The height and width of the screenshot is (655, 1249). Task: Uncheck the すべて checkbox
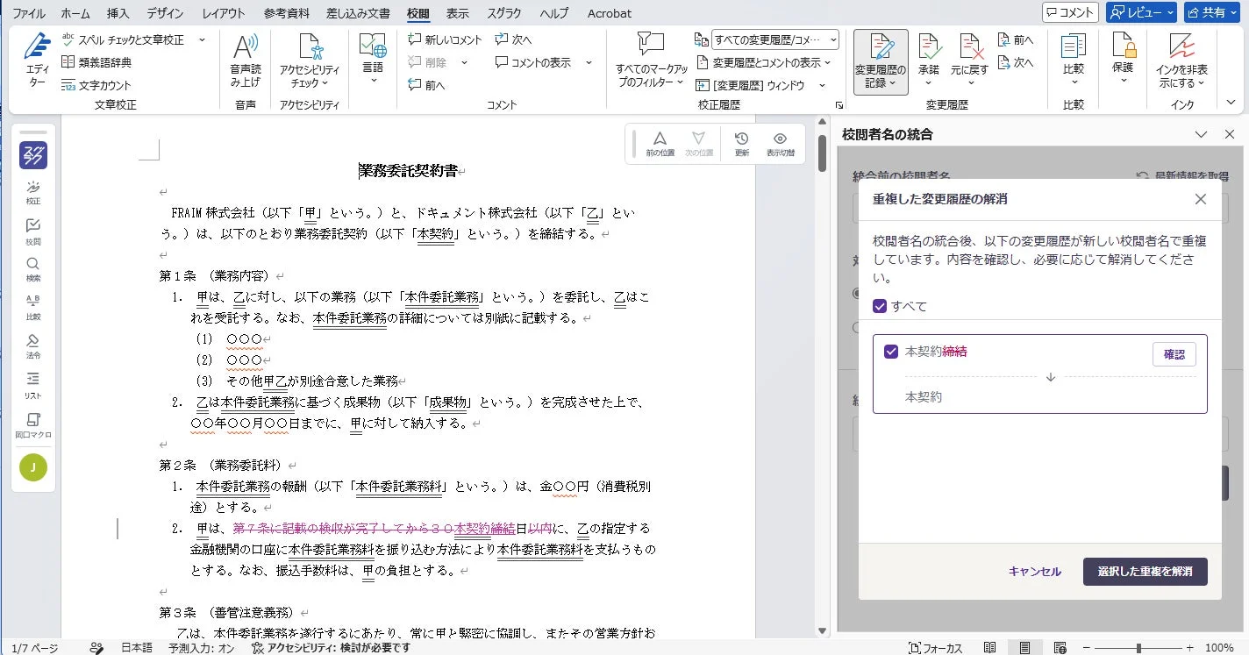(x=880, y=306)
